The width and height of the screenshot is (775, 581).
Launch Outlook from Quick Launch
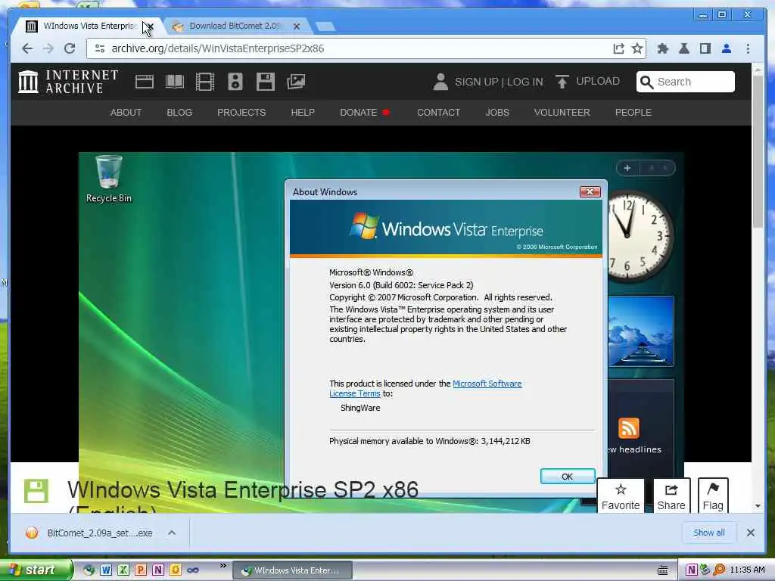tap(175, 570)
